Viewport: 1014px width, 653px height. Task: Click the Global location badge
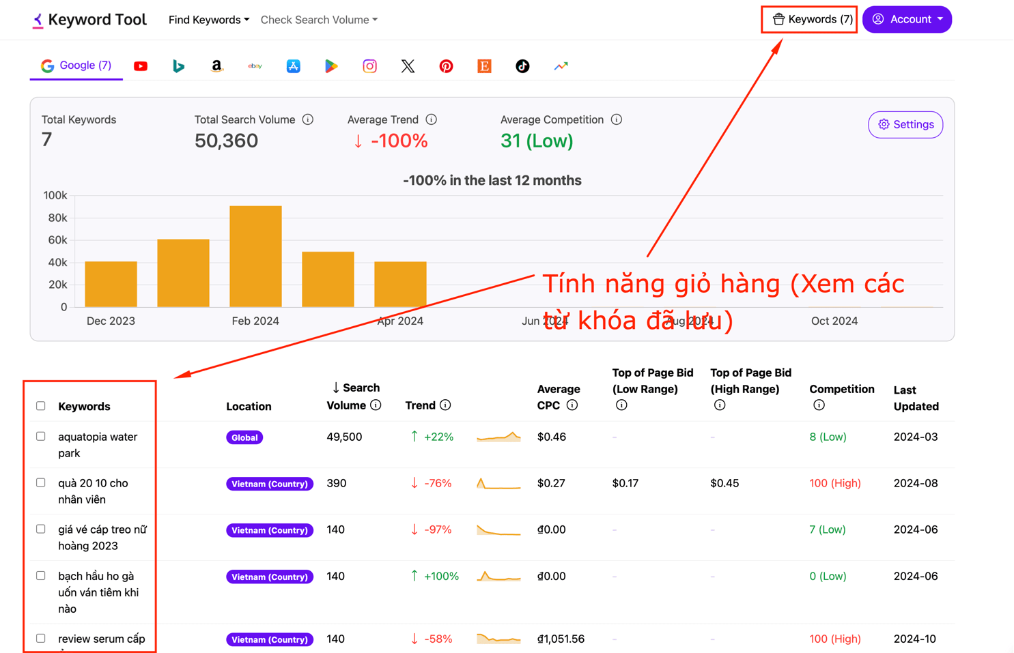click(244, 437)
